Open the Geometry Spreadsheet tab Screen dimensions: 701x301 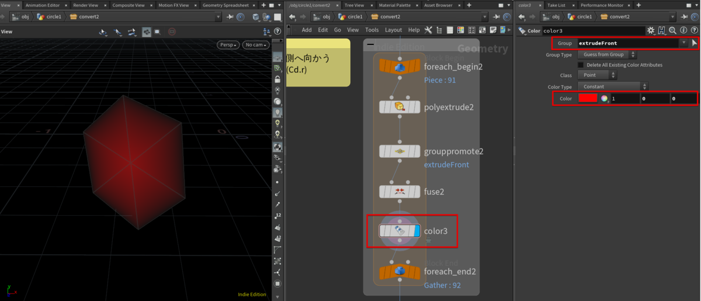pyautogui.click(x=225, y=5)
